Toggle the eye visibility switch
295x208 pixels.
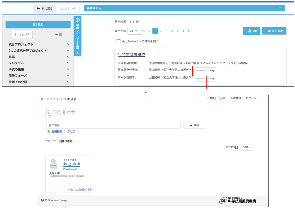[58, 34]
